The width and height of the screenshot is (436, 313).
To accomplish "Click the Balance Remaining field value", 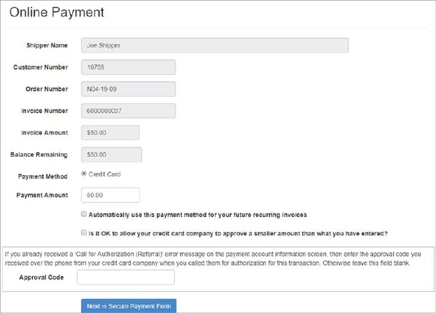I will coord(111,154).
